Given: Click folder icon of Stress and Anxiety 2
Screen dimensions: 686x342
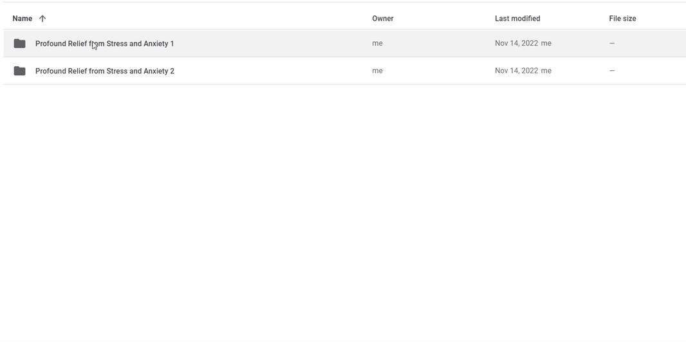Looking at the screenshot, I should (x=19, y=71).
